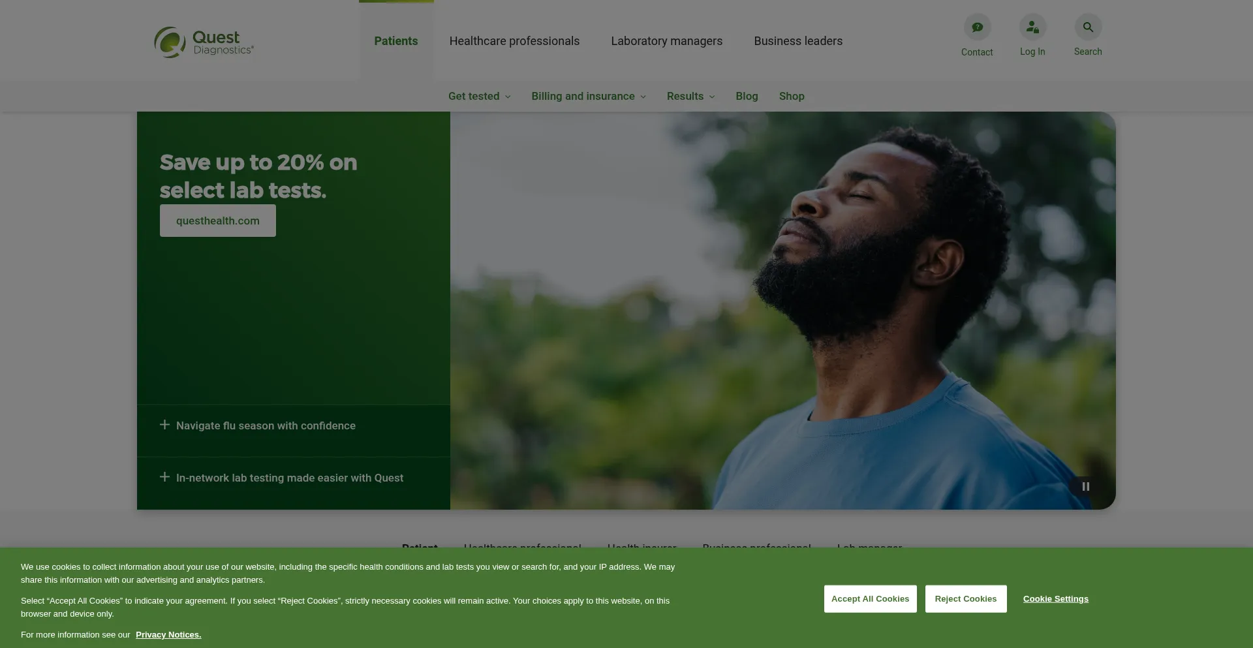
Task: Click the Quest Diagnostics logo
Action: click(204, 42)
